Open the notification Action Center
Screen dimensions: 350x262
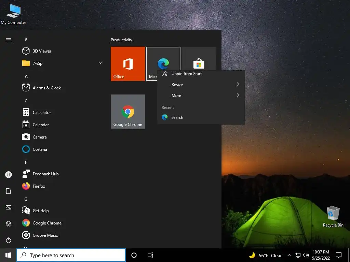[x=339, y=255]
